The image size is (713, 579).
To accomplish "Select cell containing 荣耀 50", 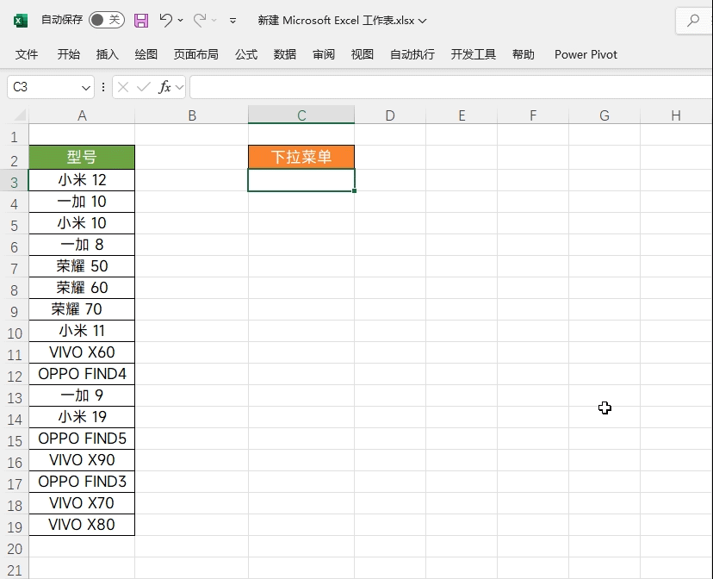I will [82, 266].
